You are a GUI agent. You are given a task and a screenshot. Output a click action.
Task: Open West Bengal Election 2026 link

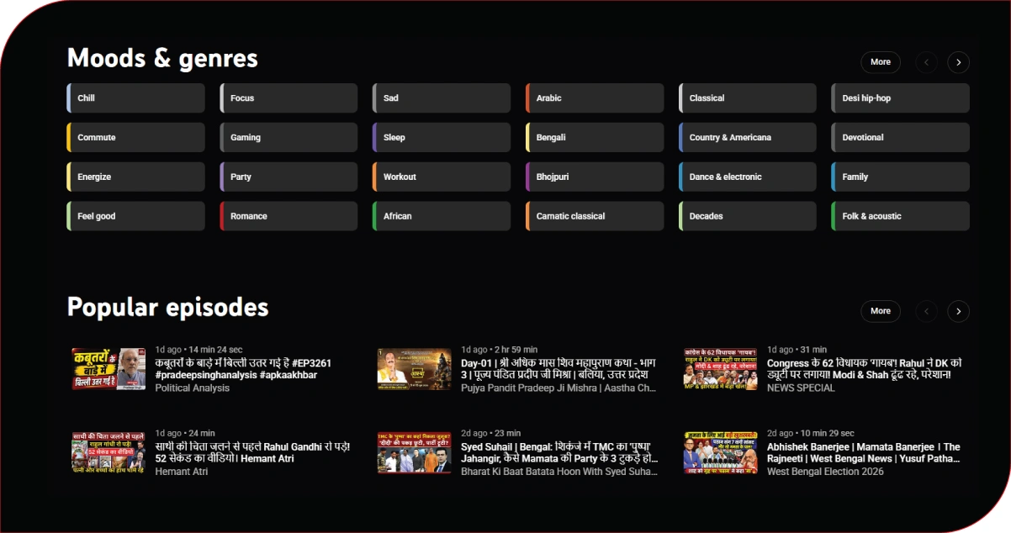[825, 472]
